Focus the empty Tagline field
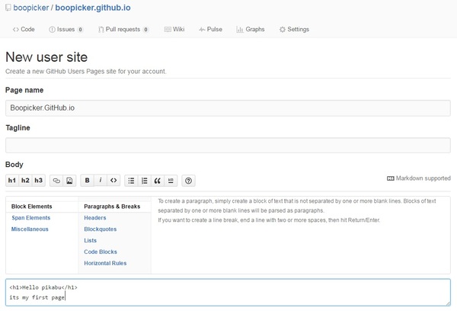Screen dimensions: 457x311 pos(228,145)
